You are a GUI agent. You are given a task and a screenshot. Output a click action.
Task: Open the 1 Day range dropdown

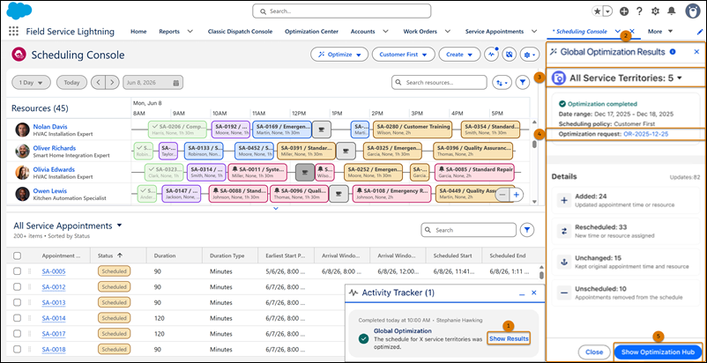point(31,83)
